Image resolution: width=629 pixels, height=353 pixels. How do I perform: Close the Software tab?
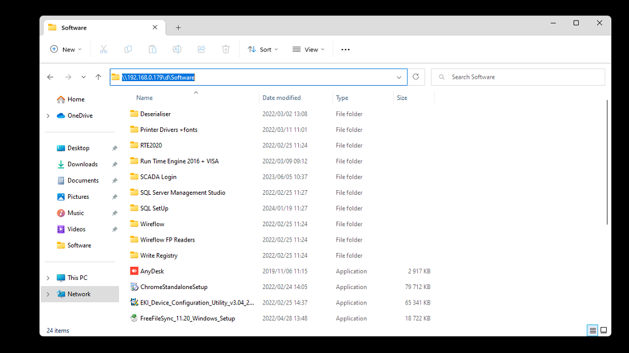pyautogui.click(x=155, y=27)
